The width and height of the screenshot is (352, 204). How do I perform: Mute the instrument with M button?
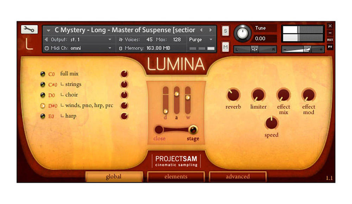(225, 46)
